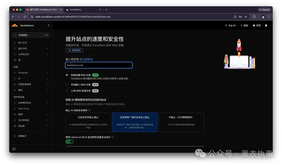282x165 pixels.
Task: Click the 媒体 sidebar icon
Action: [x=15, y=90]
